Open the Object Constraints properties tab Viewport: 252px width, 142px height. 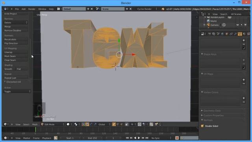click(231, 34)
